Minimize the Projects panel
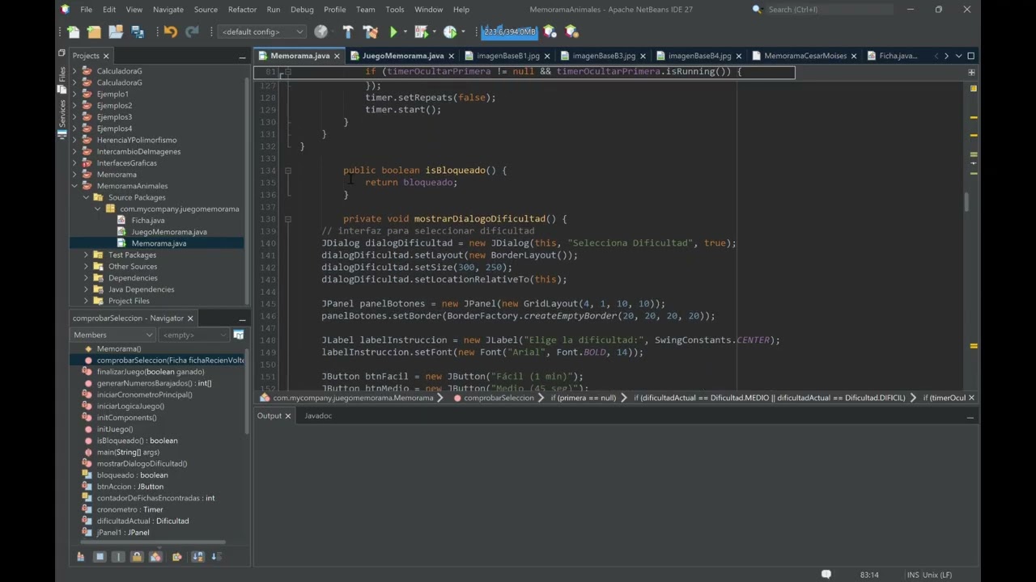 242,57
